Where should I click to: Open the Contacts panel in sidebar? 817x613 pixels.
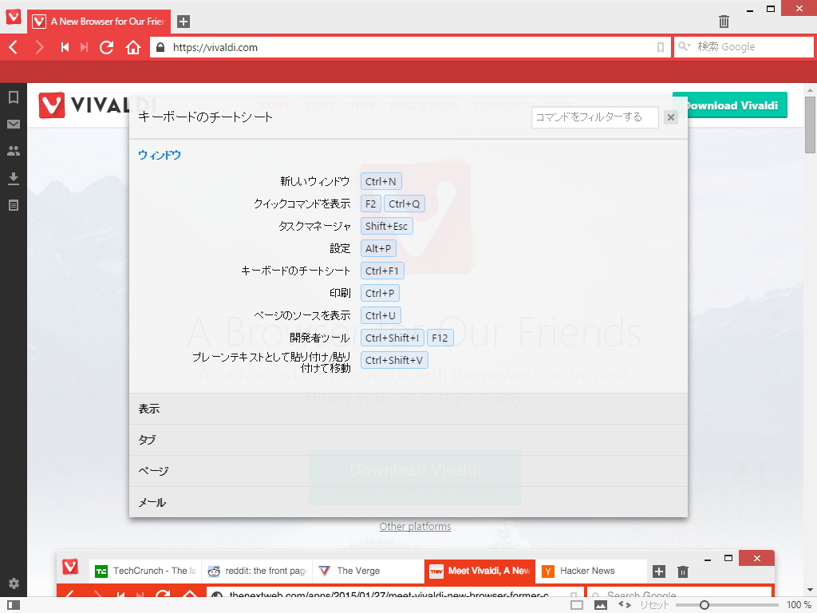tap(14, 151)
